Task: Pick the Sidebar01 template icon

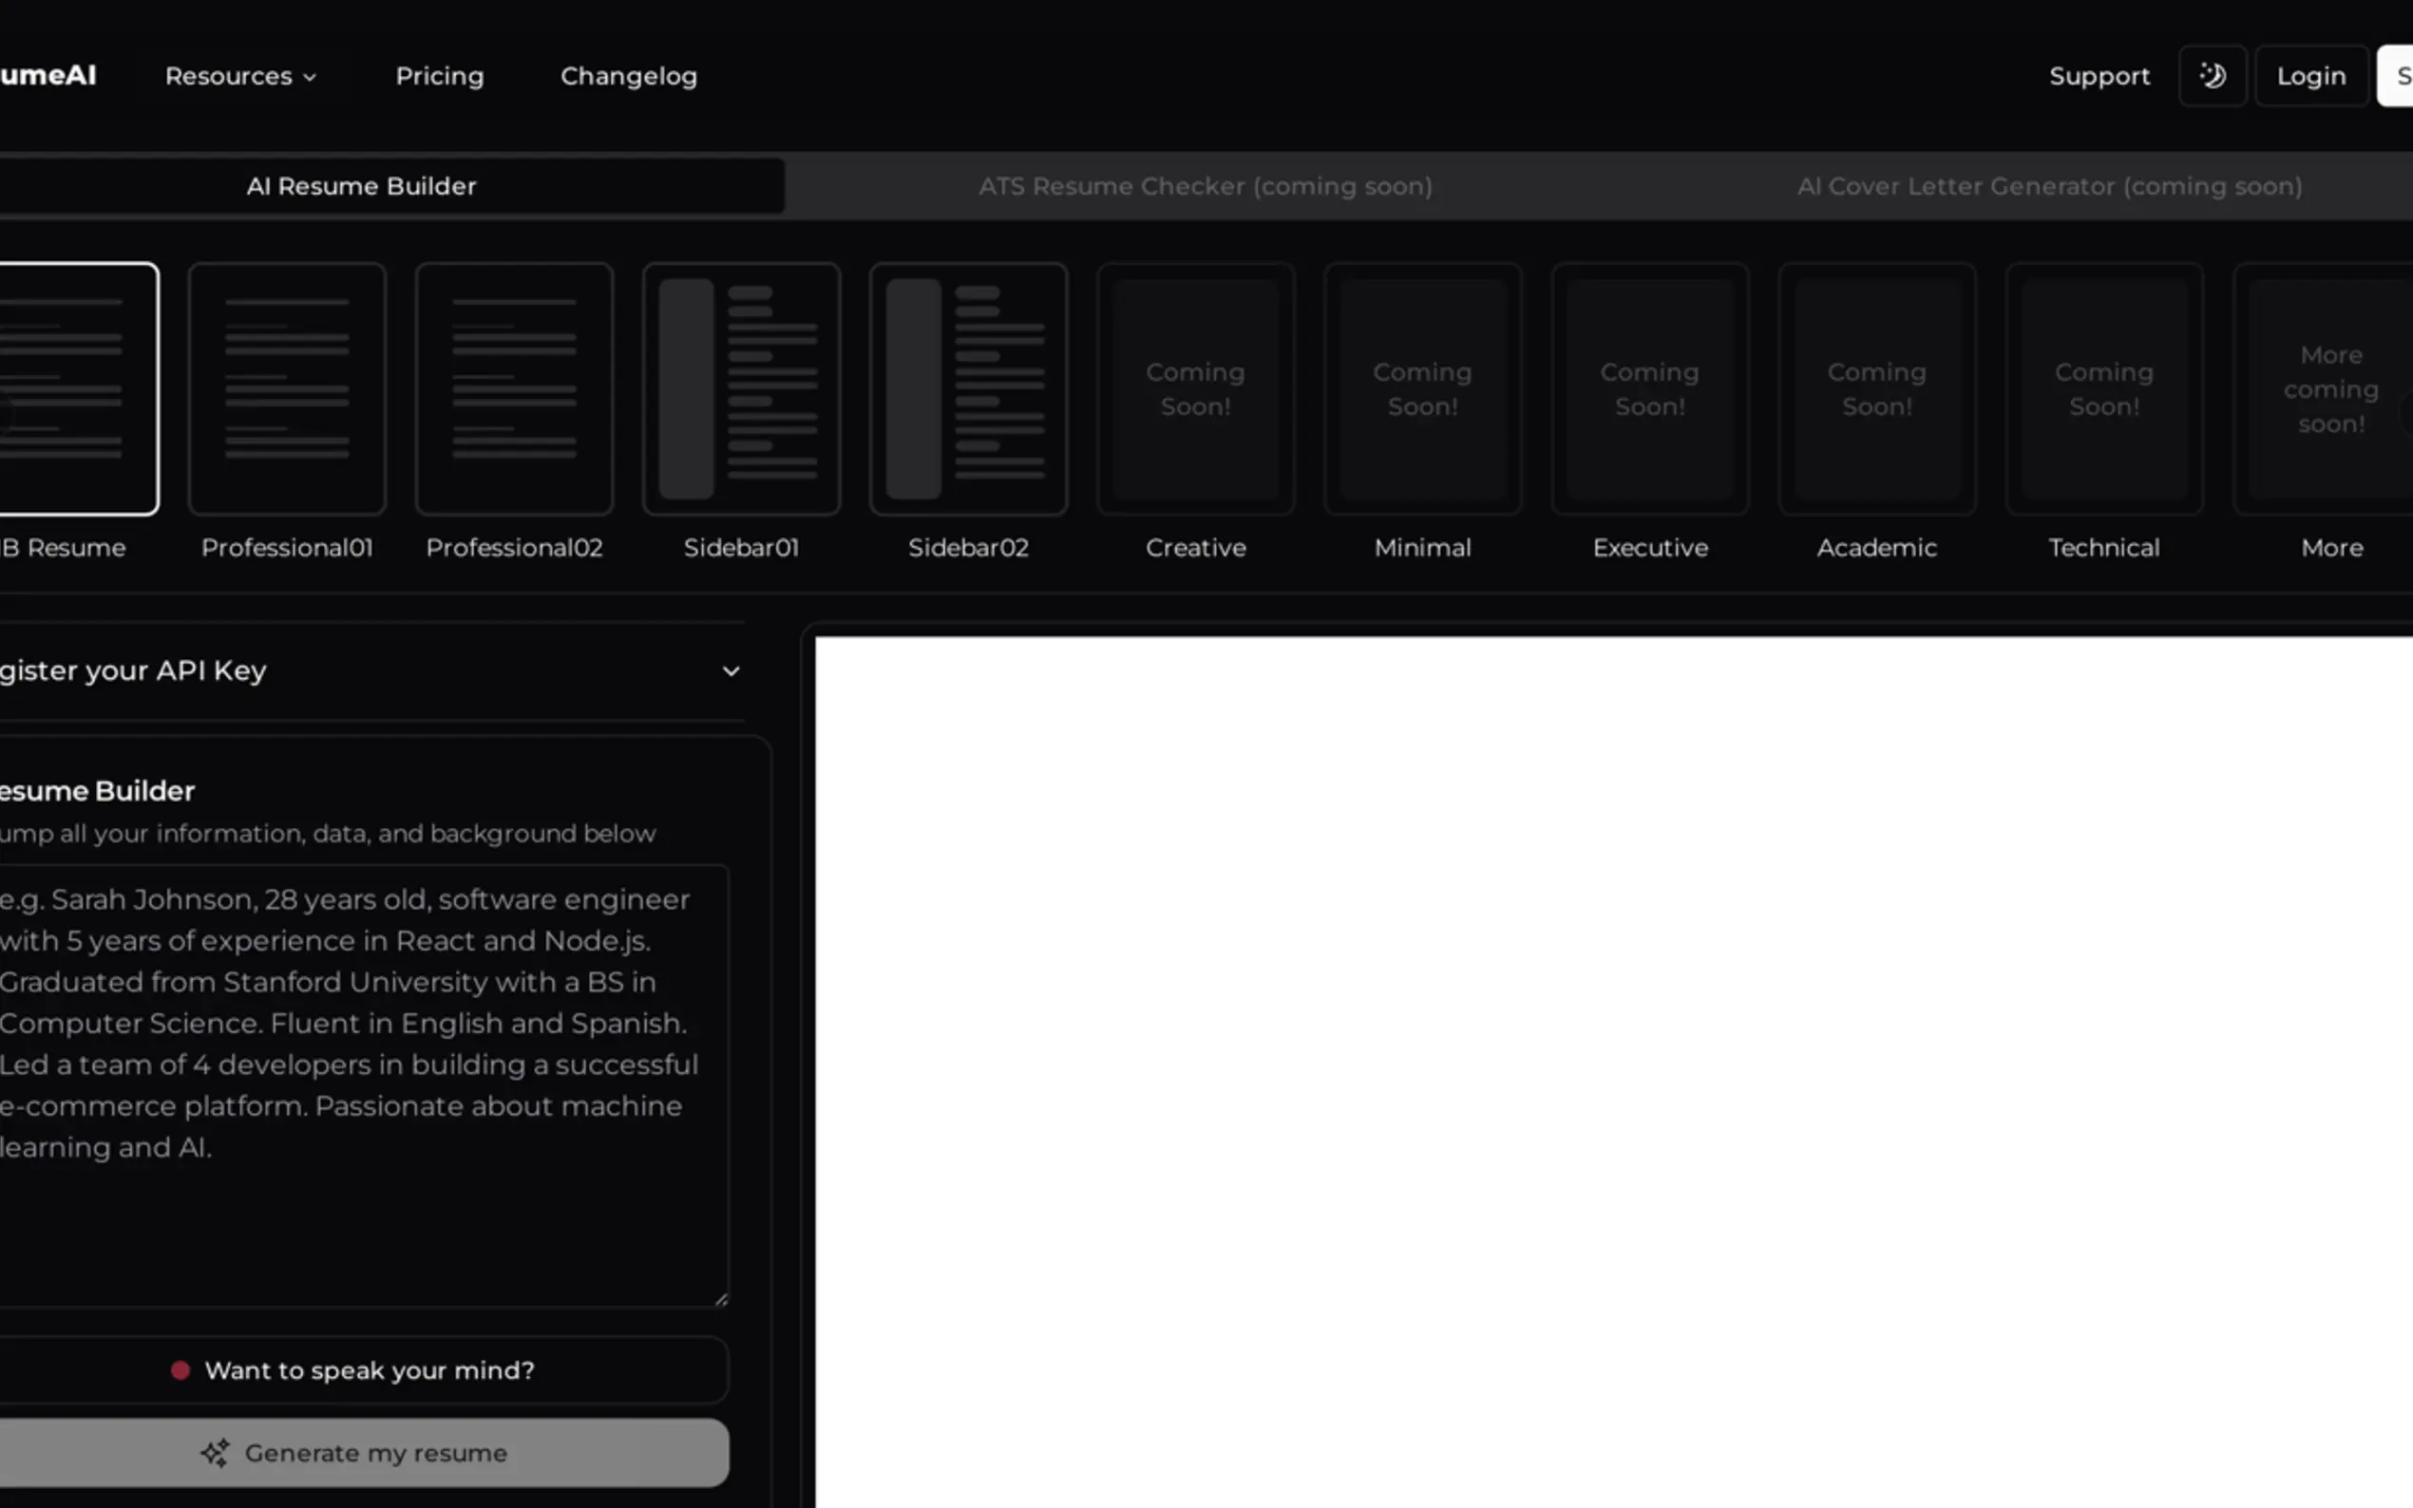Action: (x=741, y=389)
